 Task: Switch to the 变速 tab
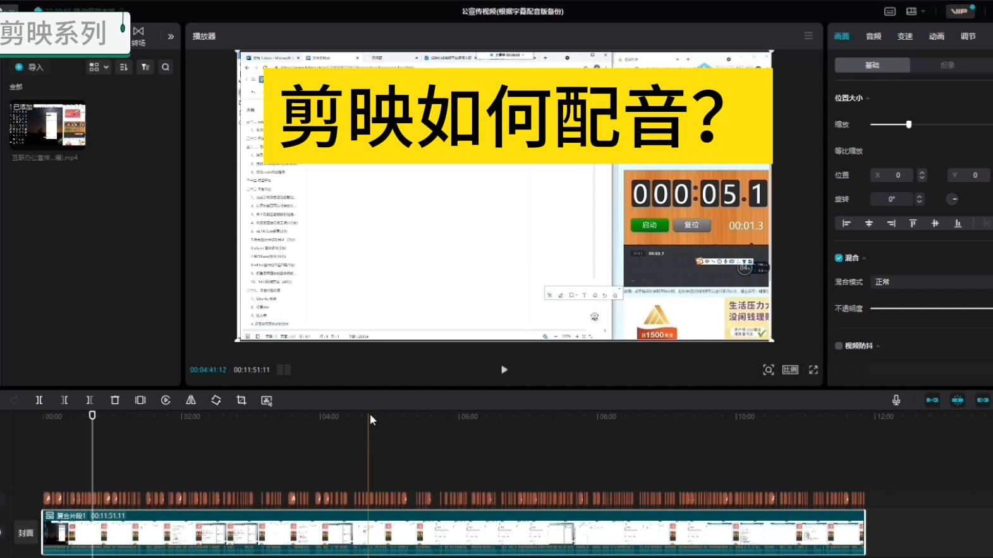pos(905,37)
